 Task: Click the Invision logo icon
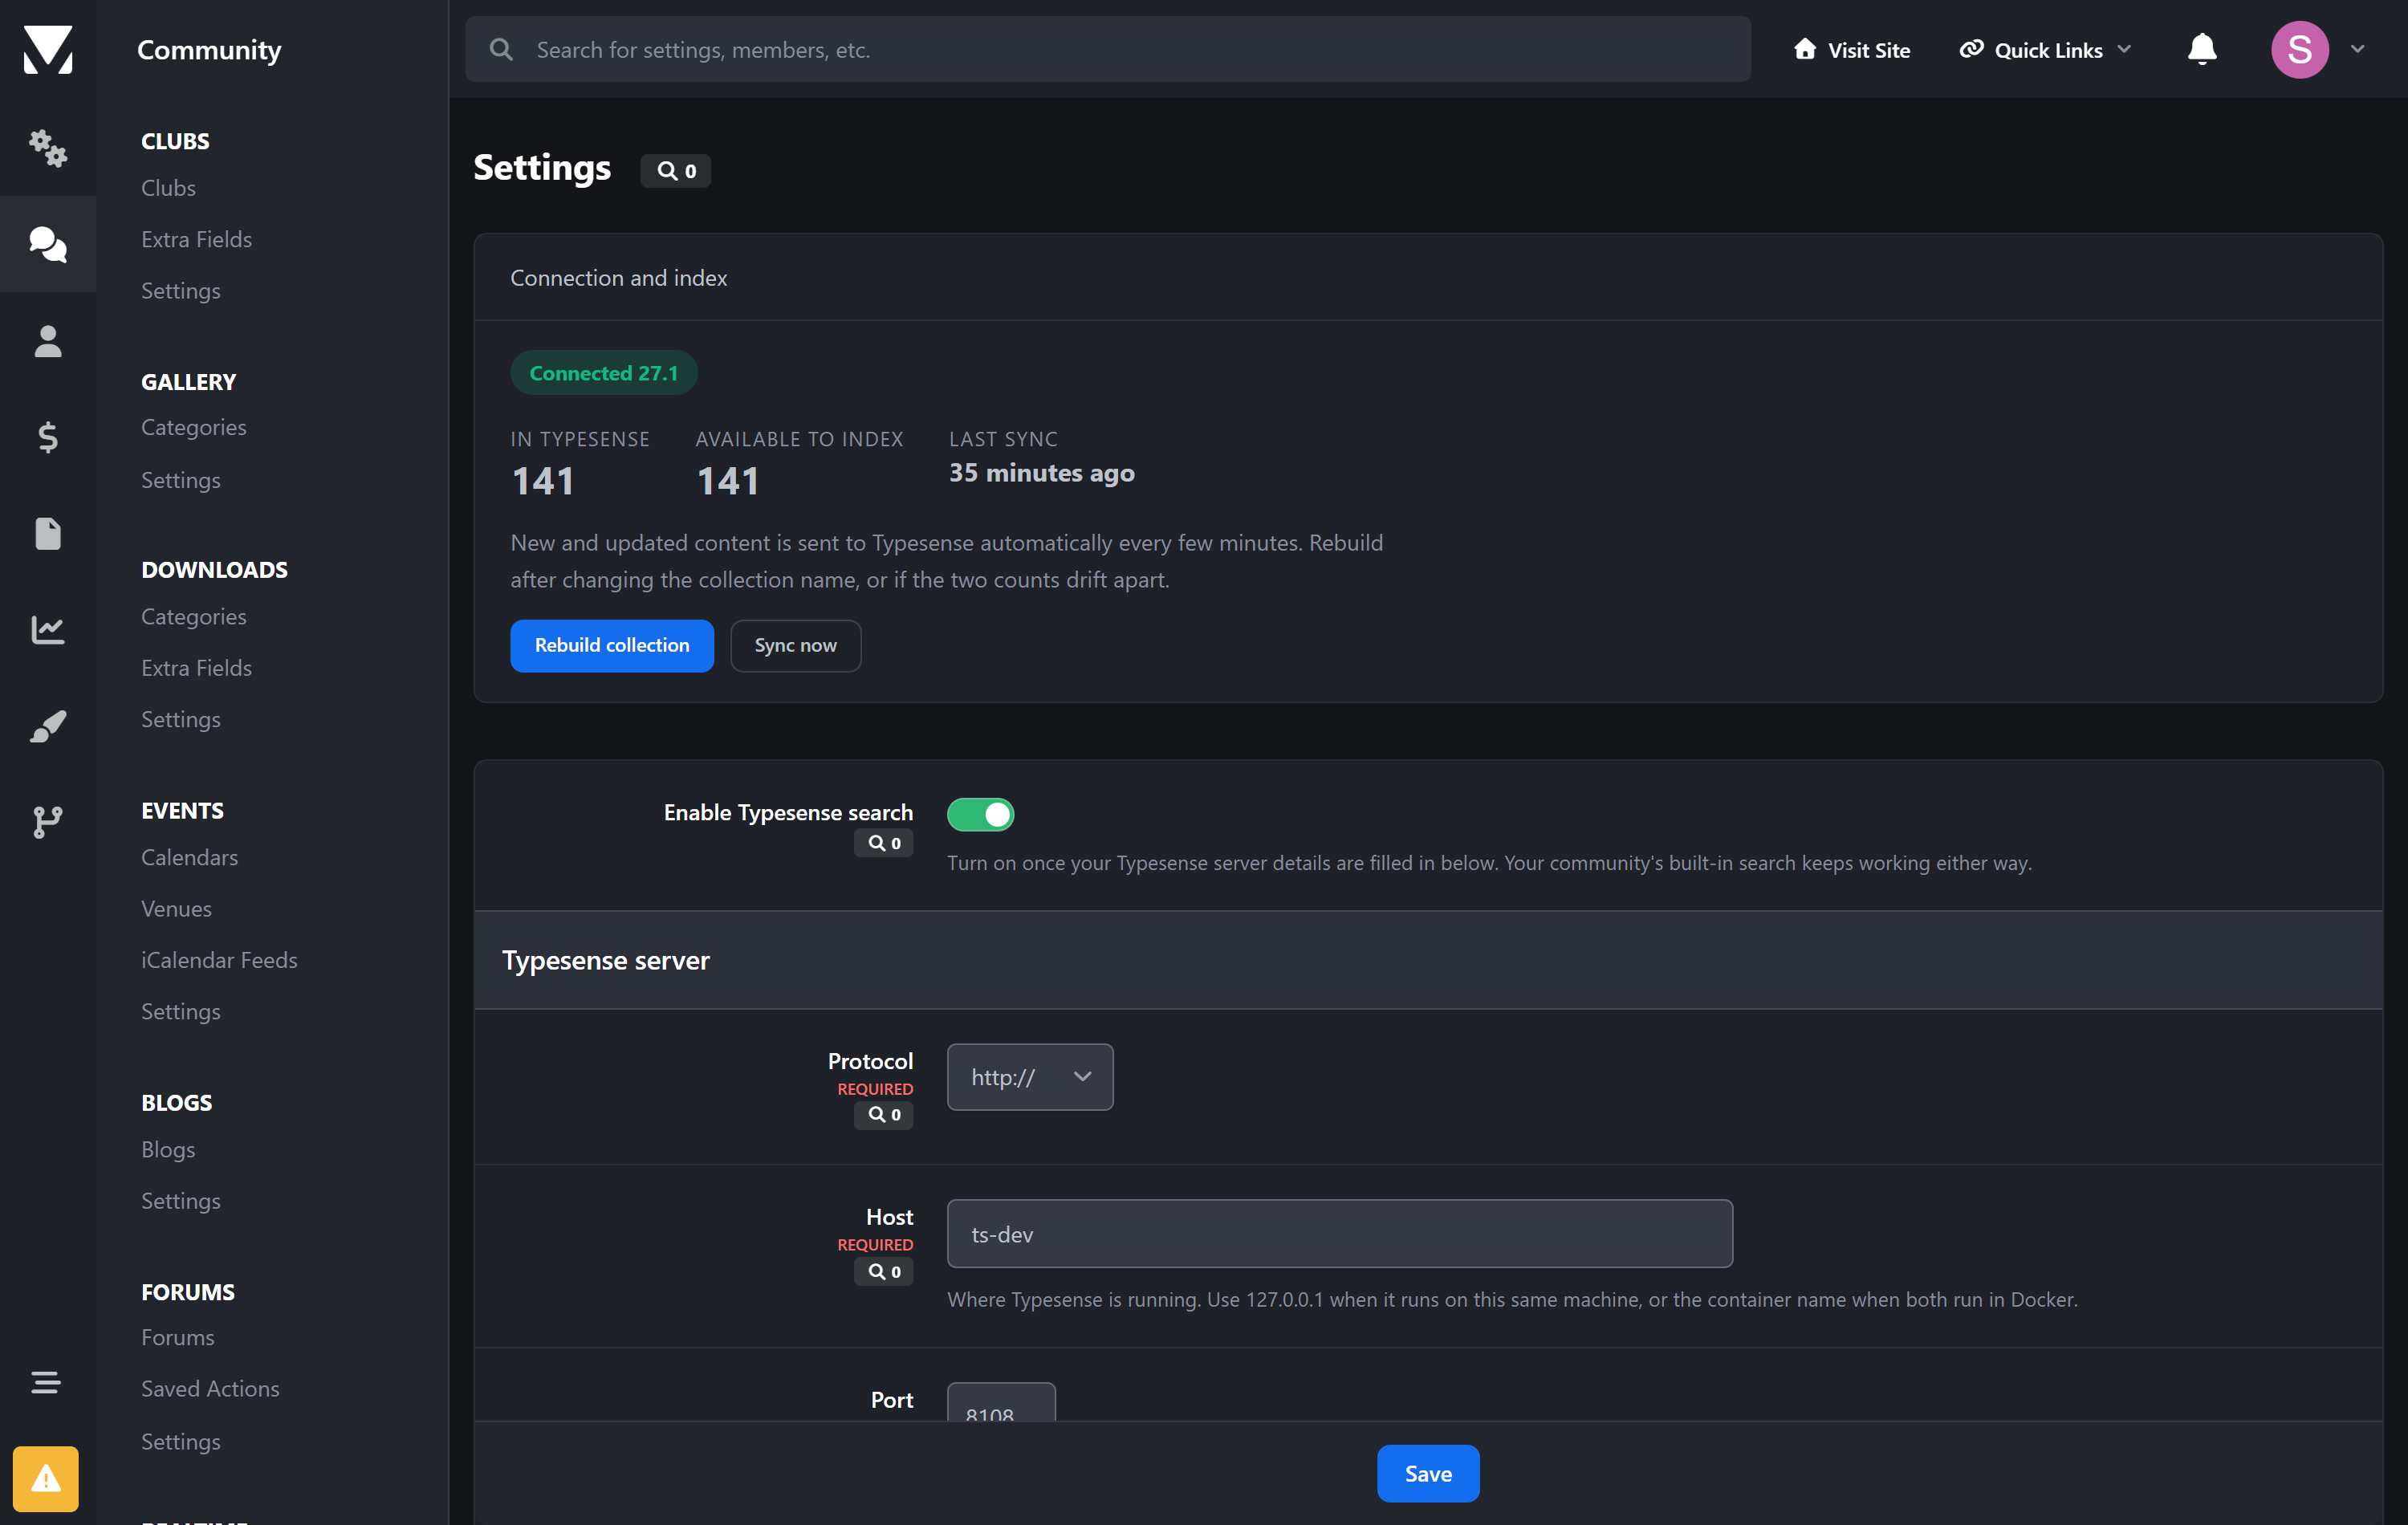(48, 49)
